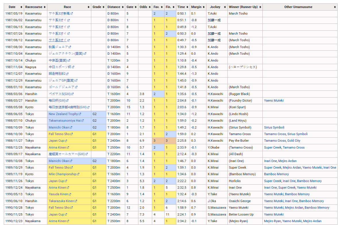Click the runner-up text (Land Hiryu)
Screen dimensions: 348x225
pos(238,121)
